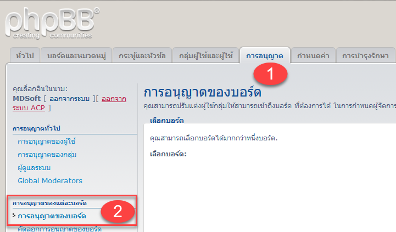396x232 pixels.
Task: Click the arrow beside active sidebar item การอนุญาตของบอร์ด
Action: pos(14,216)
